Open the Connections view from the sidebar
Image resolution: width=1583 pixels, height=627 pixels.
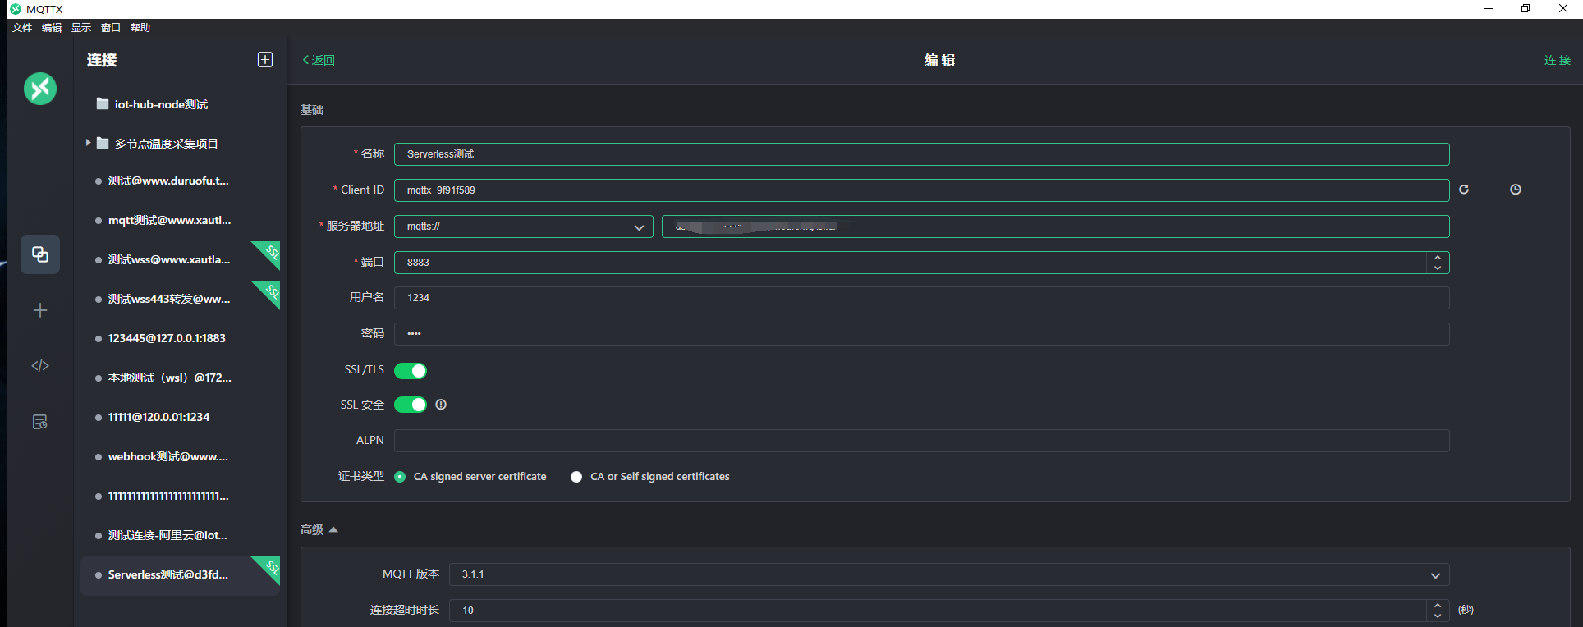[x=40, y=254]
